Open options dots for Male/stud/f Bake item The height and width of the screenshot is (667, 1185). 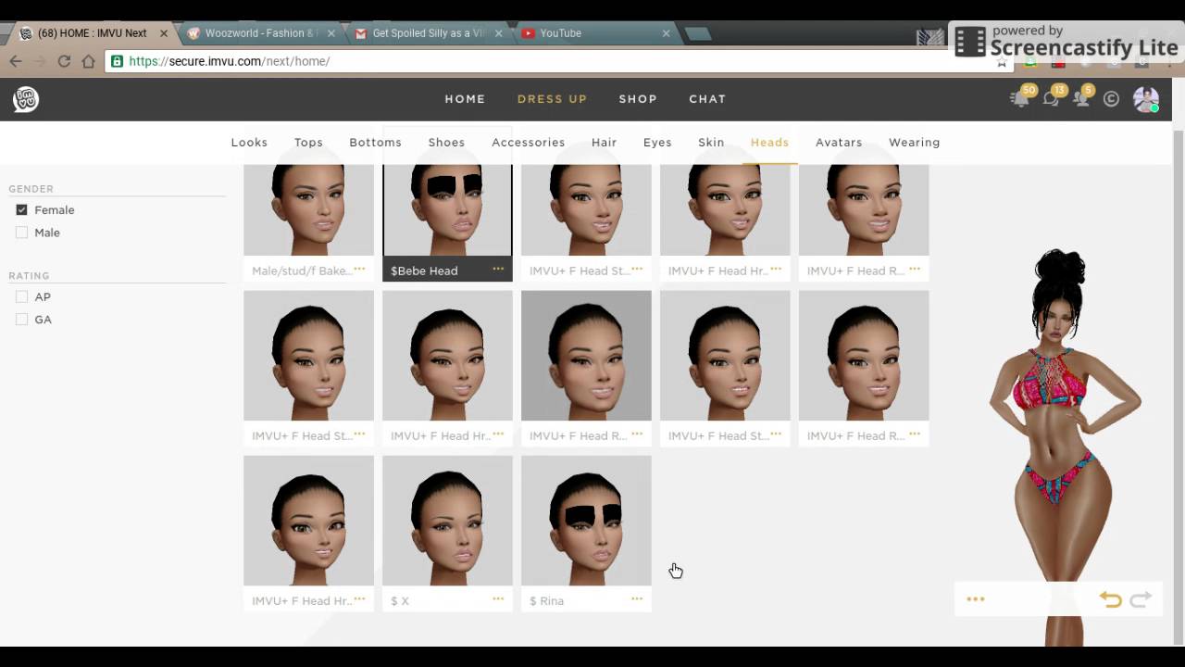click(x=359, y=270)
